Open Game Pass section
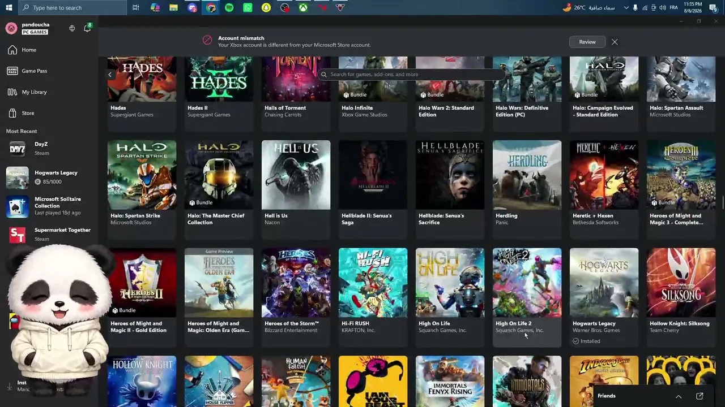 tap(35, 71)
